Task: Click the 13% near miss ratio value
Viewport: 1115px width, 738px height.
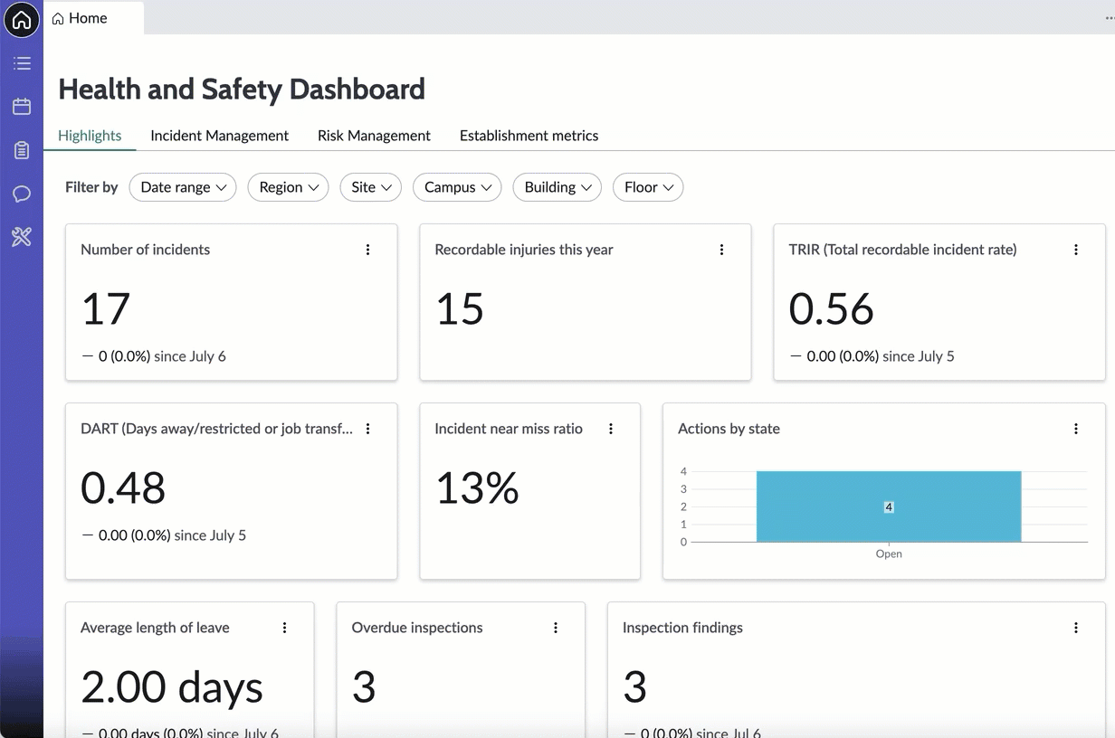Action: [x=477, y=487]
